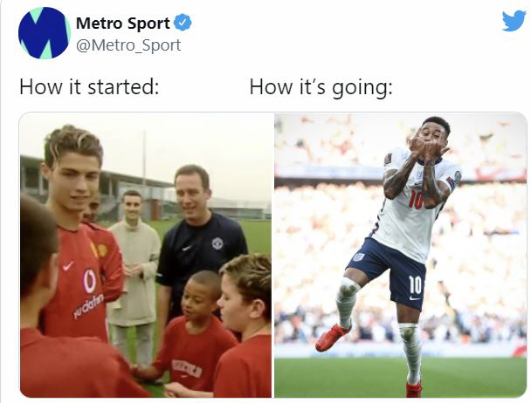
Task: Click the raised red football boot
Action: (332, 337)
